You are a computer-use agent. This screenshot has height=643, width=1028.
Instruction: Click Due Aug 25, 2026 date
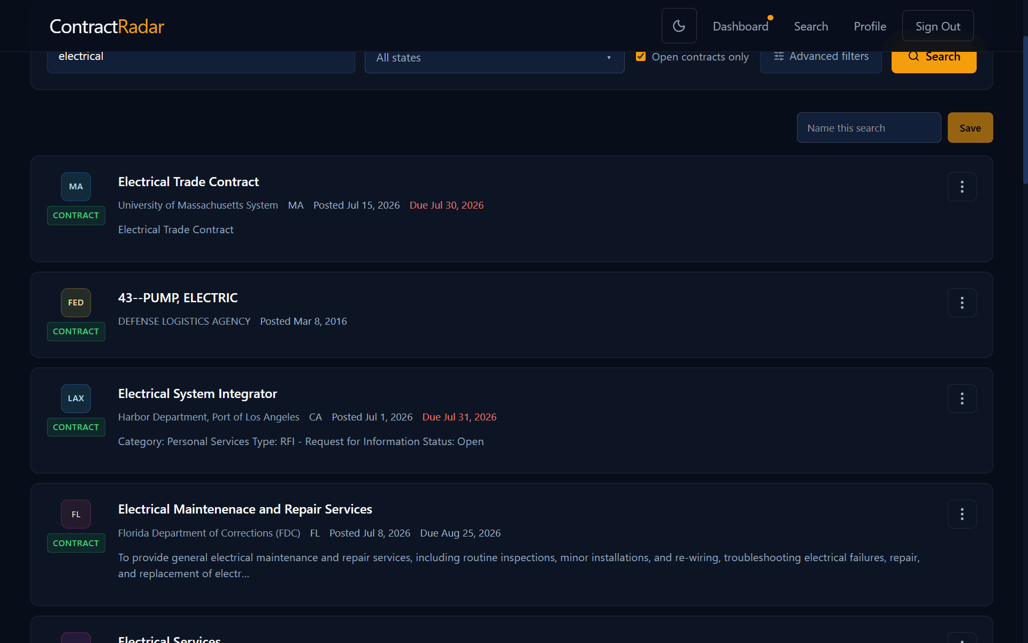(461, 533)
